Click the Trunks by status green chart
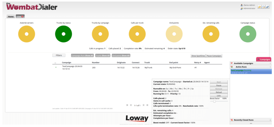The height and width of the screenshot is (127, 274). tap(63, 34)
